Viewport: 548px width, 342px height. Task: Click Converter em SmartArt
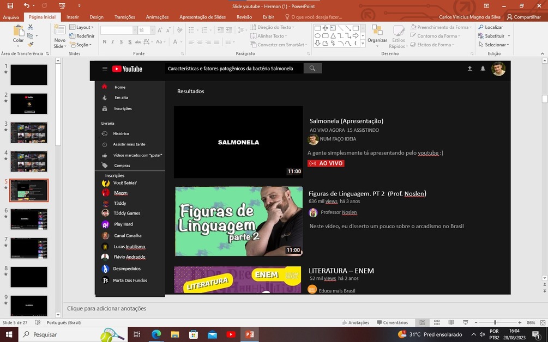[x=279, y=45]
